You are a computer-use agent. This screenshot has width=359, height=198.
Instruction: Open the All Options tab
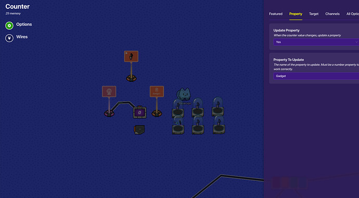(x=353, y=14)
